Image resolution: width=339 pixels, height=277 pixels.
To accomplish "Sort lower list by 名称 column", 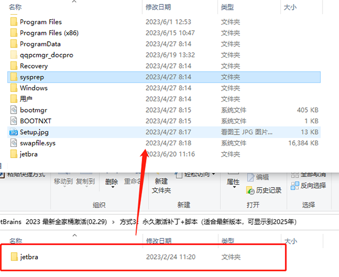I will click(x=16, y=240).
